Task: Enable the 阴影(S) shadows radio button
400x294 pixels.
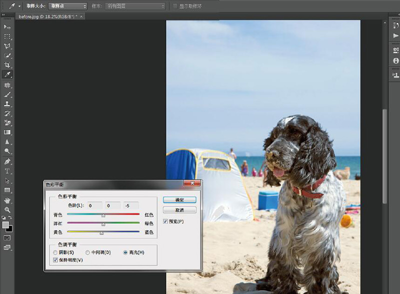Action: pos(56,252)
